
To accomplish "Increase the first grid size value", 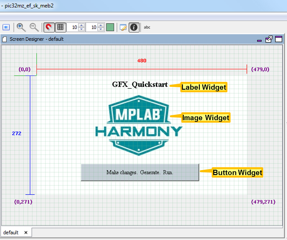I will tap(82, 25).
